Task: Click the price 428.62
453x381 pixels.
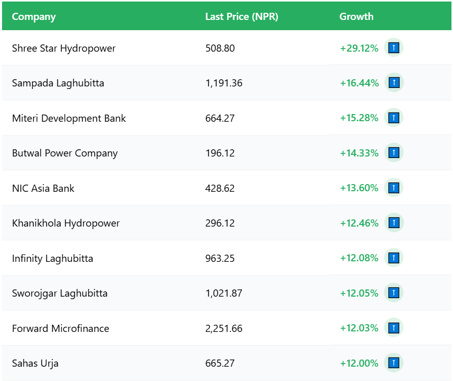Action: [220, 188]
